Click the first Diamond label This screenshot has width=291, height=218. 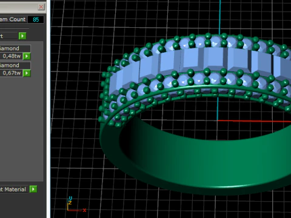tap(15, 48)
